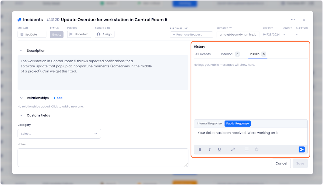Image resolution: width=323 pixels, height=185 pixels.
Task: Click the Incidents chat bubble icon
Action: pos(19,20)
